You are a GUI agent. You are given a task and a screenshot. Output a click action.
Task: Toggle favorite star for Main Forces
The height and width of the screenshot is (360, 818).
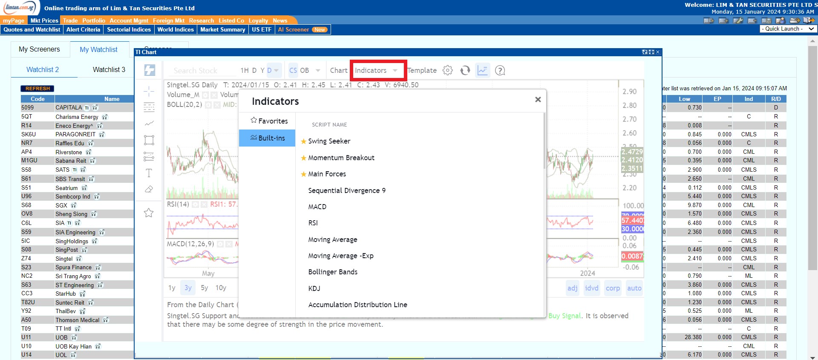304,174
